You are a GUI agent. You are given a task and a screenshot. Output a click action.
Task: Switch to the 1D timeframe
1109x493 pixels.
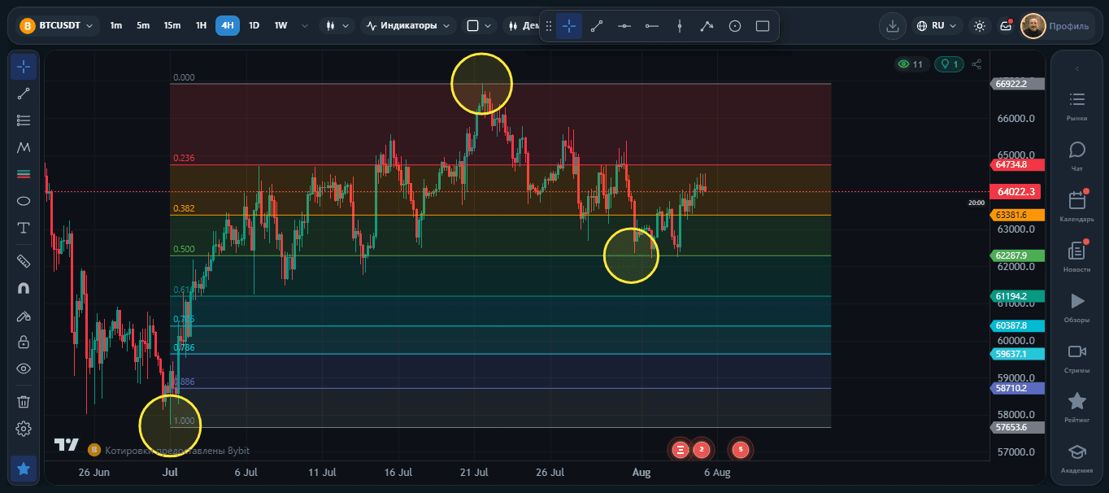click(x=254, y=26)
